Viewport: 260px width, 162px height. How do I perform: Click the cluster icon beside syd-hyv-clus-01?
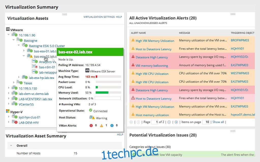14,117
